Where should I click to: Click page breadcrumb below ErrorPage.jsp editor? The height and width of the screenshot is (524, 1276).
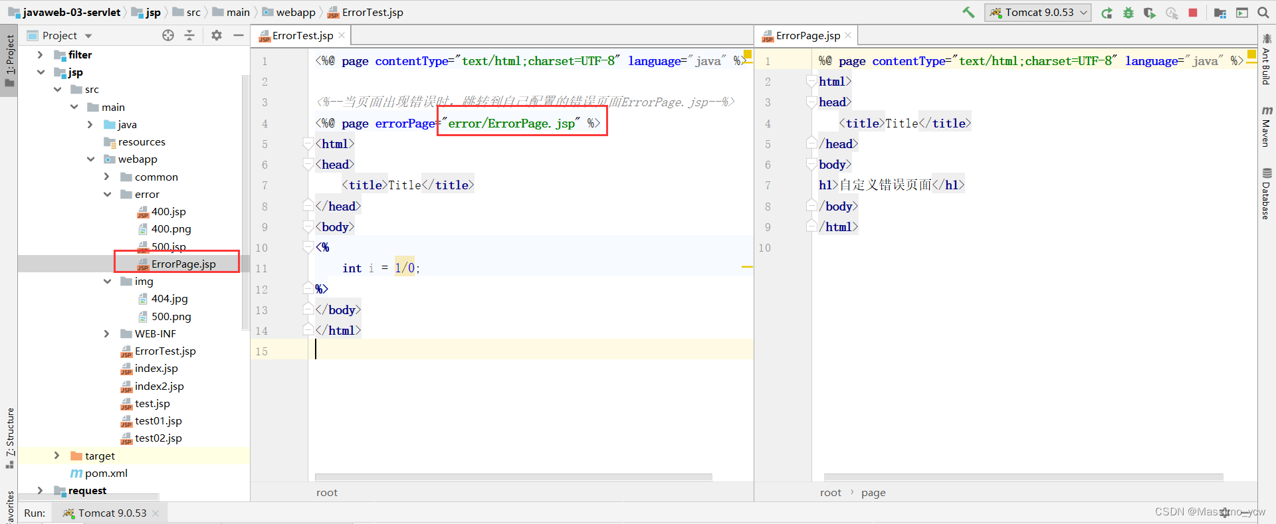[873, 492]
